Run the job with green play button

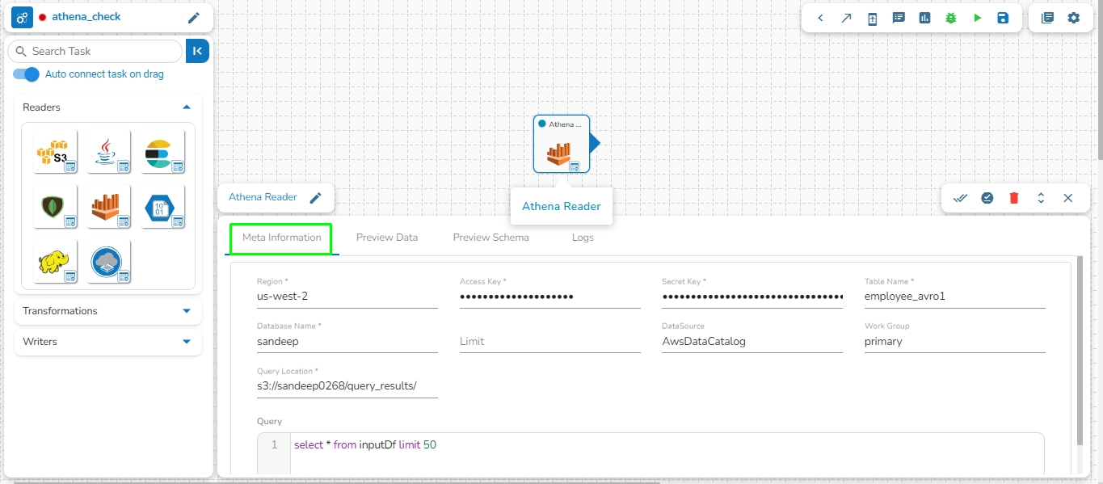(977, 18)
